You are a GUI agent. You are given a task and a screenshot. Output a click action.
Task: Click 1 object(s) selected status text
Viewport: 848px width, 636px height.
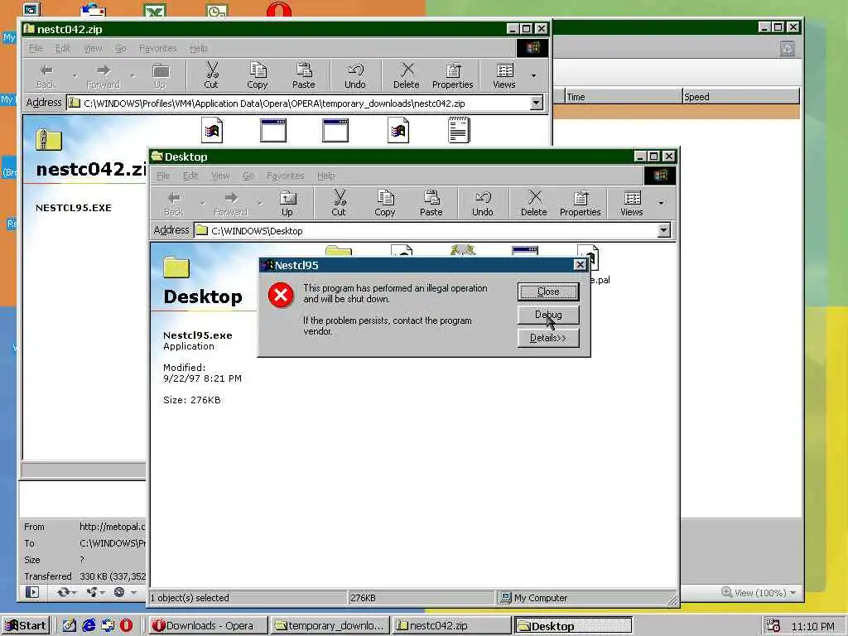pyautogui.click(x=190, y=598)
